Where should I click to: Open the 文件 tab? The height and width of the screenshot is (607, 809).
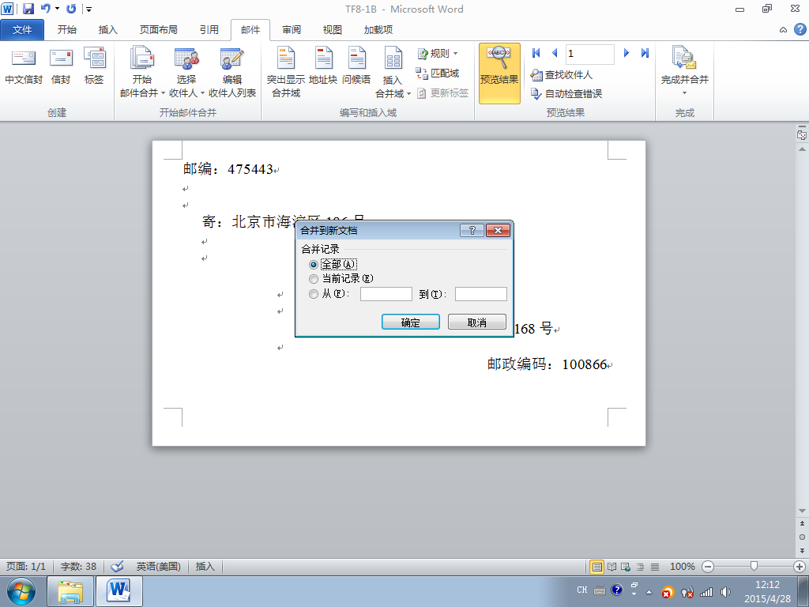22,30
